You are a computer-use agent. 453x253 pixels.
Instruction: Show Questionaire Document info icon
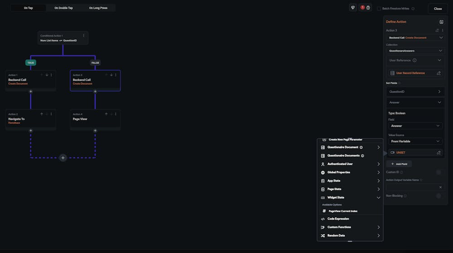pos(361,148)
